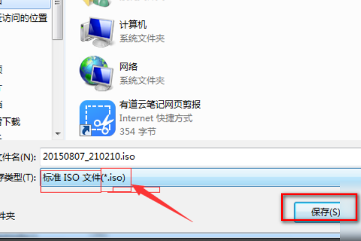Focus the file name field 20150807_210210.iso
Image resolution: width=361 pixels, height=241 pixels.
[200, 157]
